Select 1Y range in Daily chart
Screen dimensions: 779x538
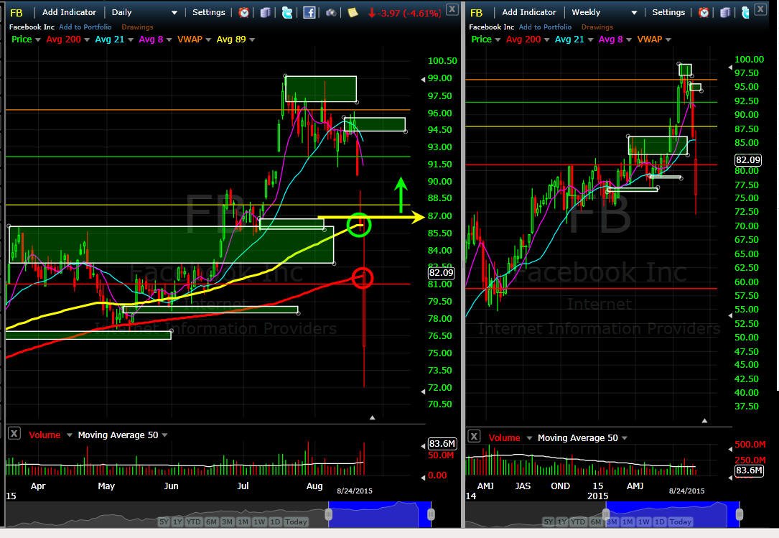pos(177,521)
